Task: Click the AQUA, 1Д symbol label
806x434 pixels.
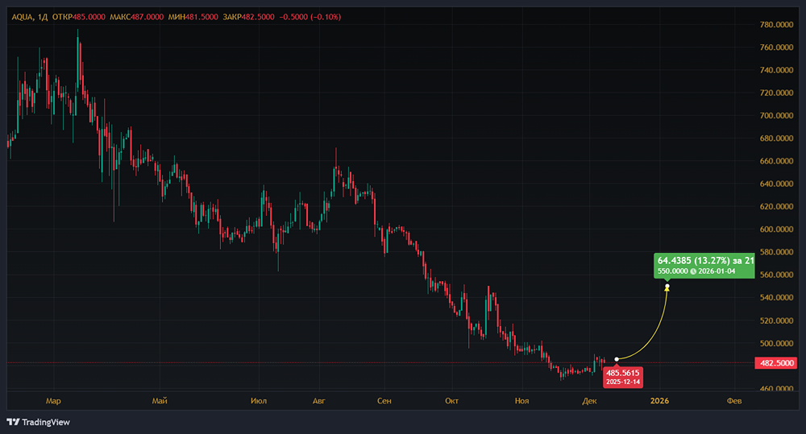Action: point(29,17)
